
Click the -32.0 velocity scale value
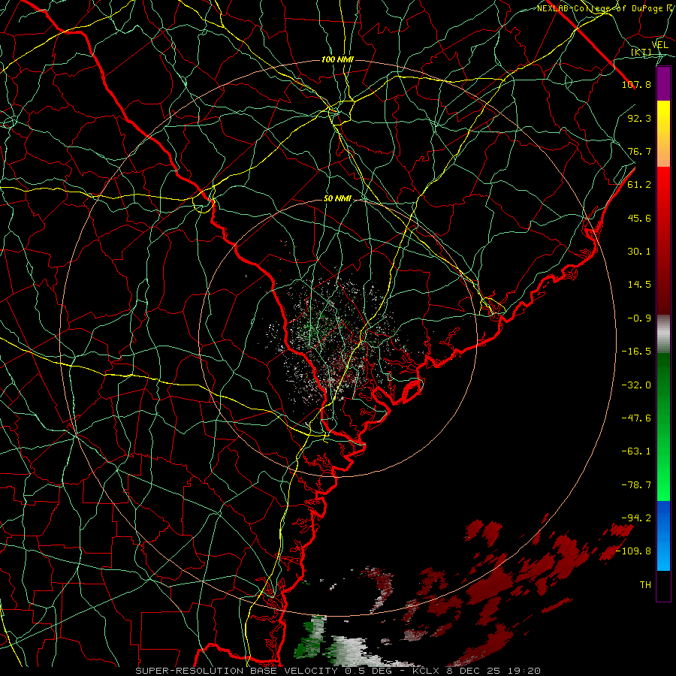pos(636,385)
